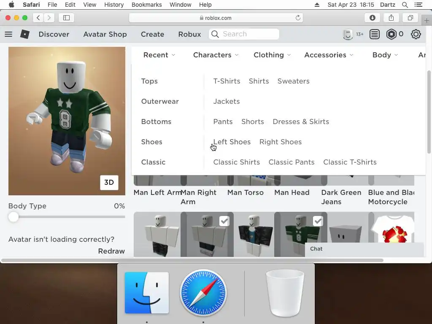The width and height of the screenshot is (432, 324).
Task: Open the Create link
Action: coord(152,34)
